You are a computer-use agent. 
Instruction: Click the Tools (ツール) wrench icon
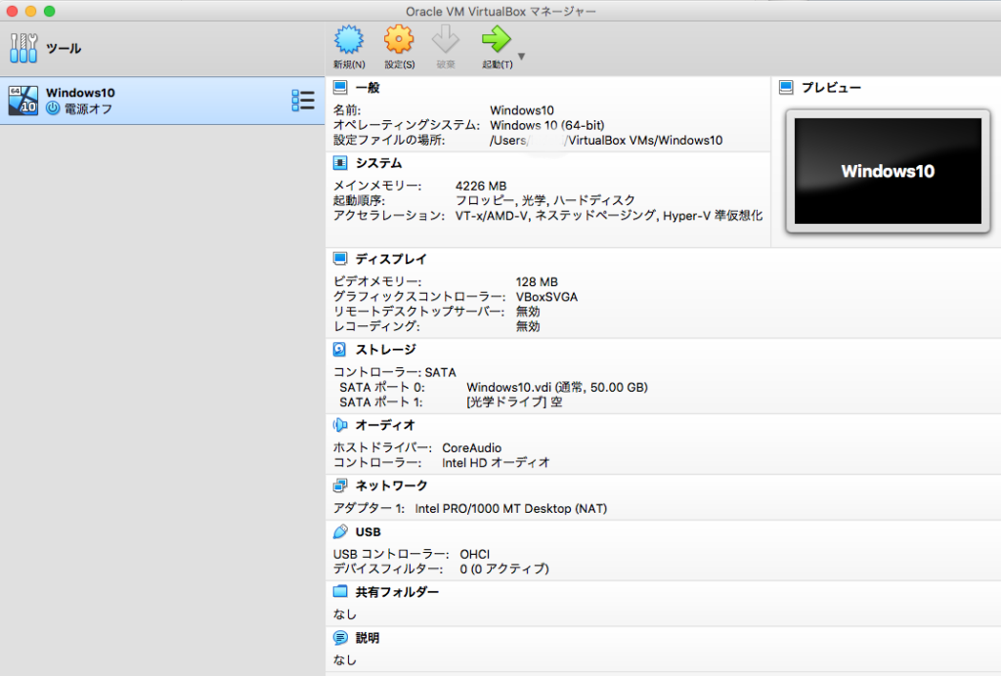[x=23, y=48]
